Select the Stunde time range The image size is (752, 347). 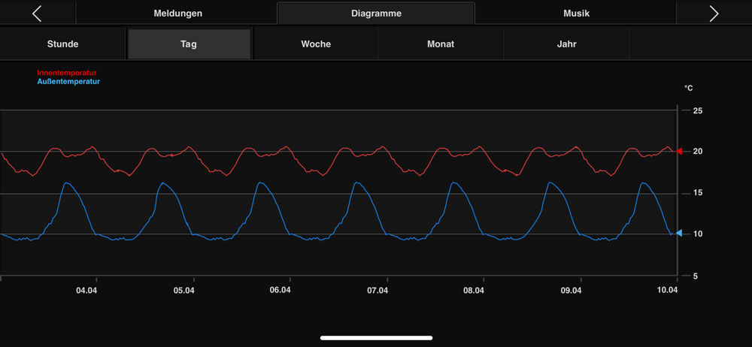coord(63,44)
